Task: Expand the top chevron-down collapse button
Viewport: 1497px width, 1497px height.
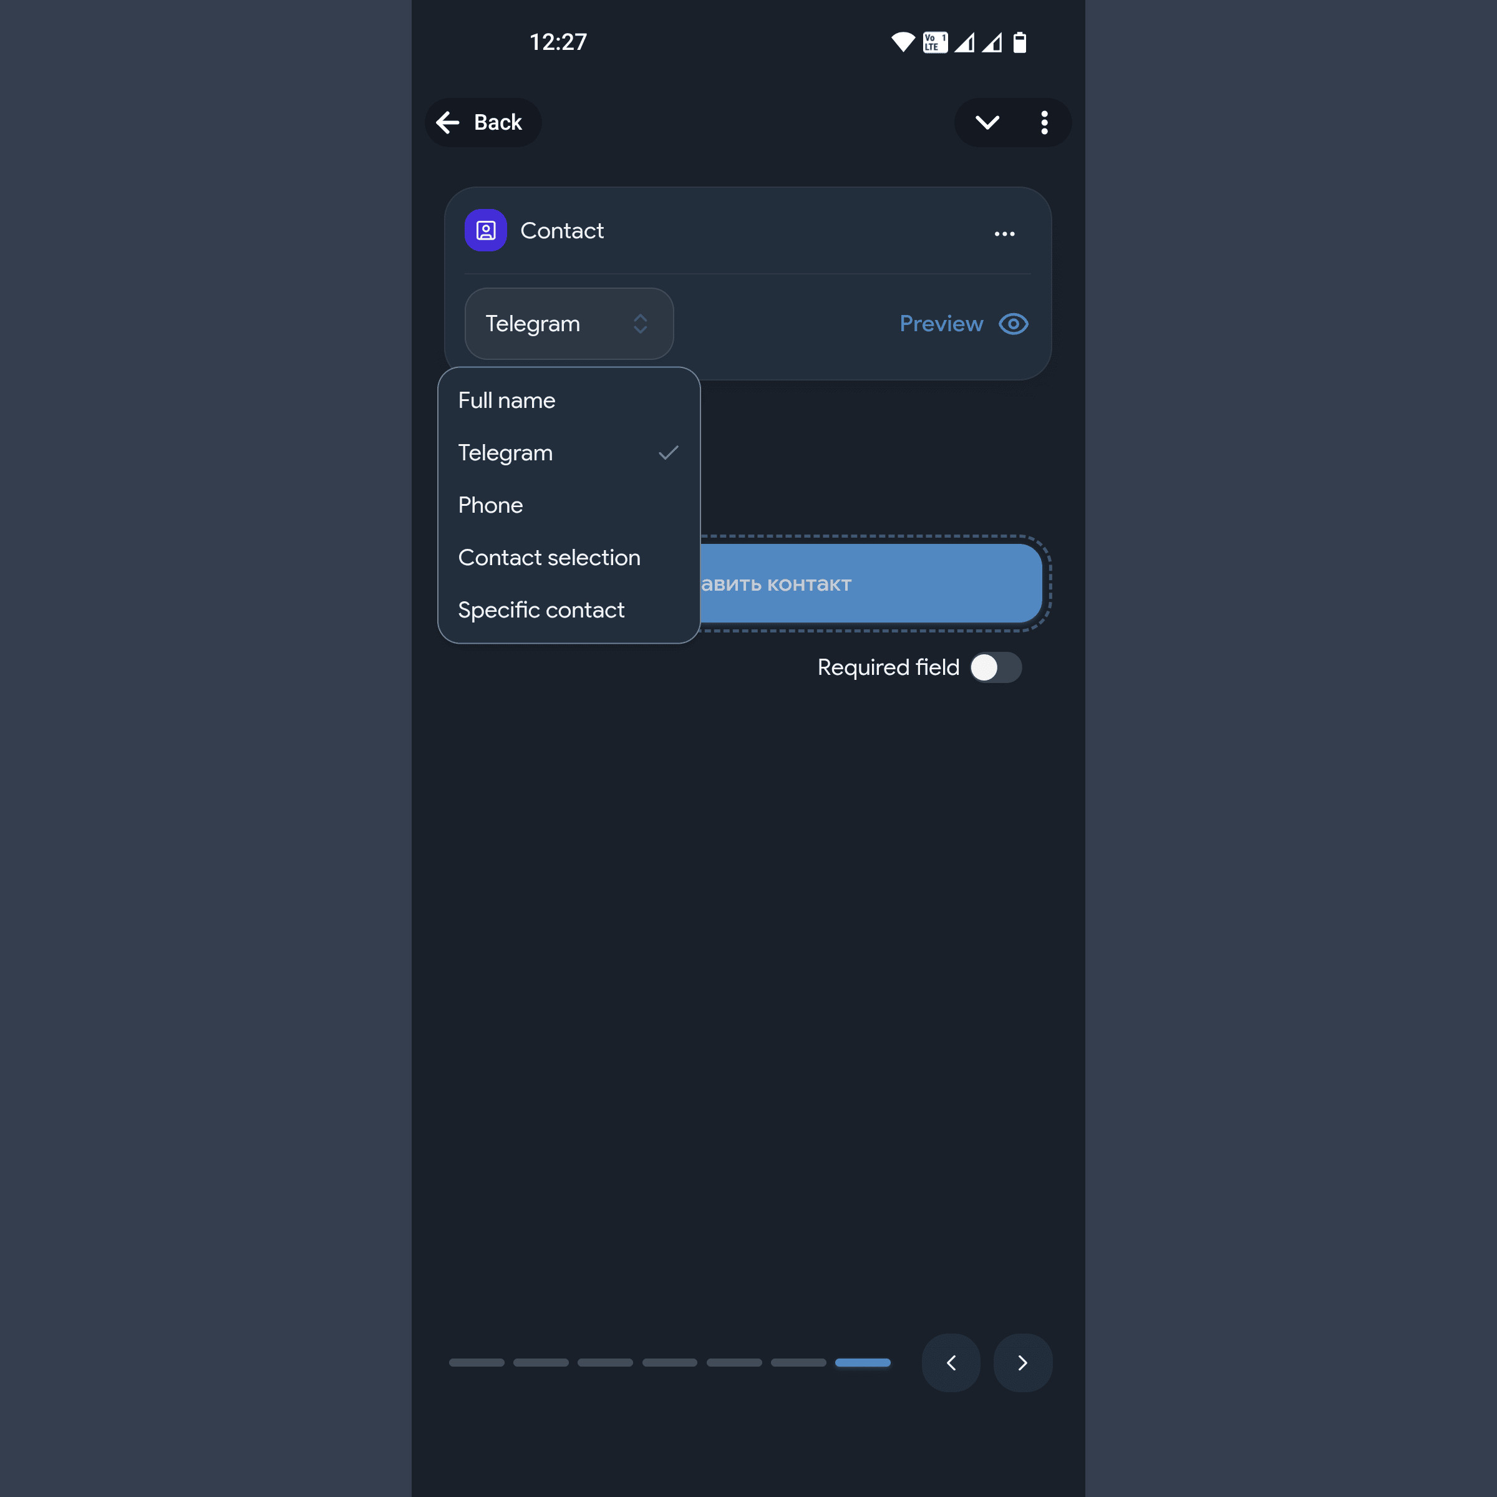Action: coord(987,122)
